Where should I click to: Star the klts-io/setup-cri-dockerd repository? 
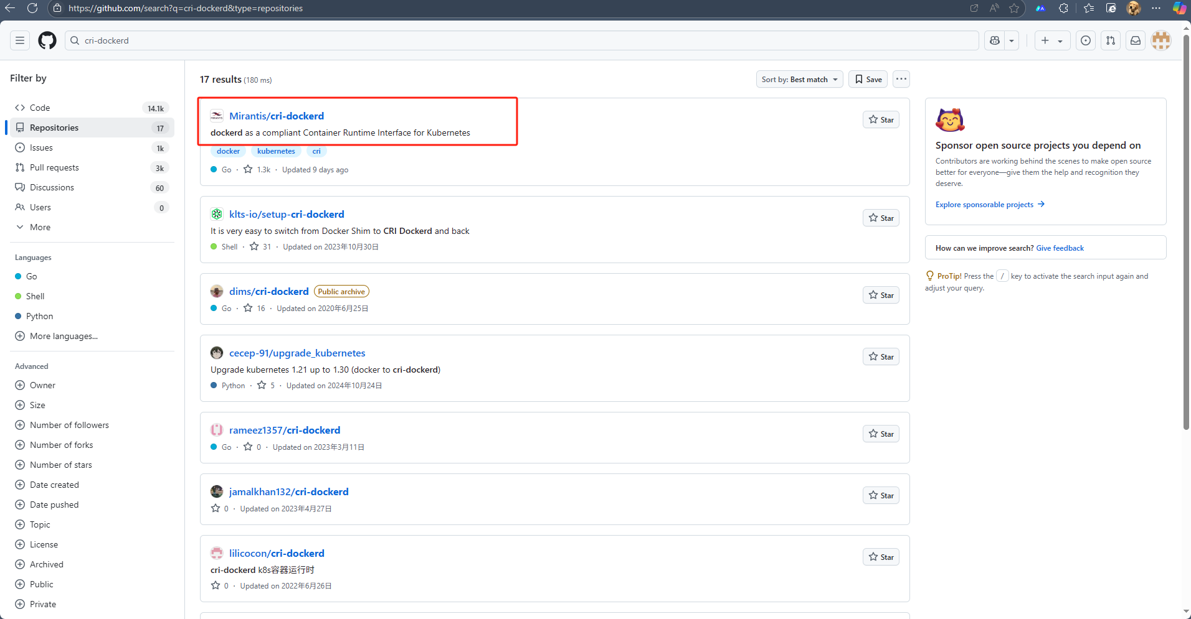[x=881, y=218]
